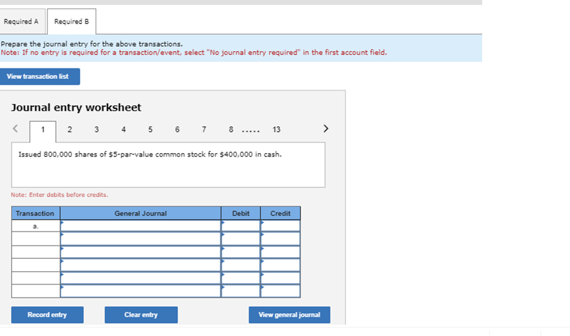Screen dimensions: 570x336
Task: Open General Journal account dropdown in row a.
Action: (141, 226)
